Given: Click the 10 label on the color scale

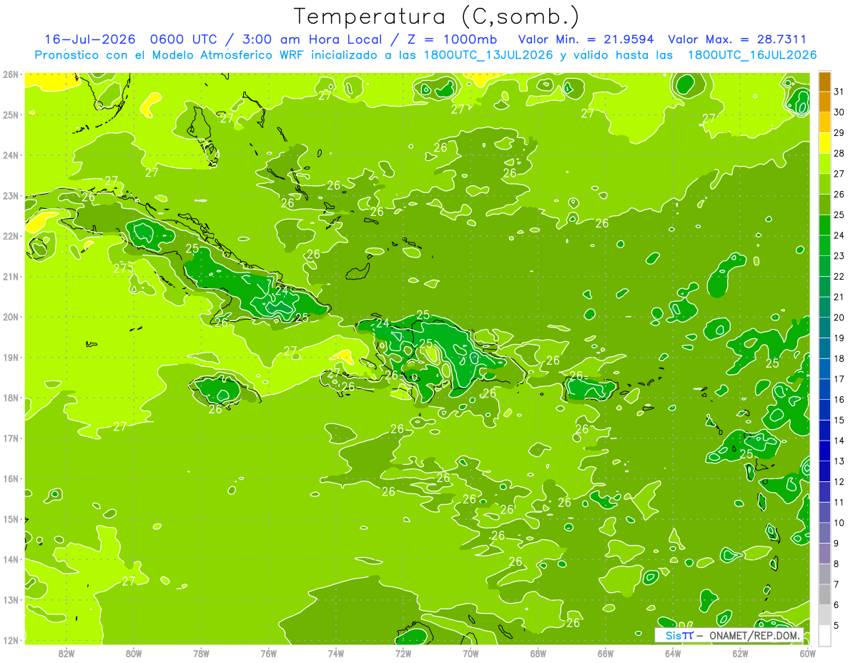Looking at the screenshot, I should coord(839,523).
